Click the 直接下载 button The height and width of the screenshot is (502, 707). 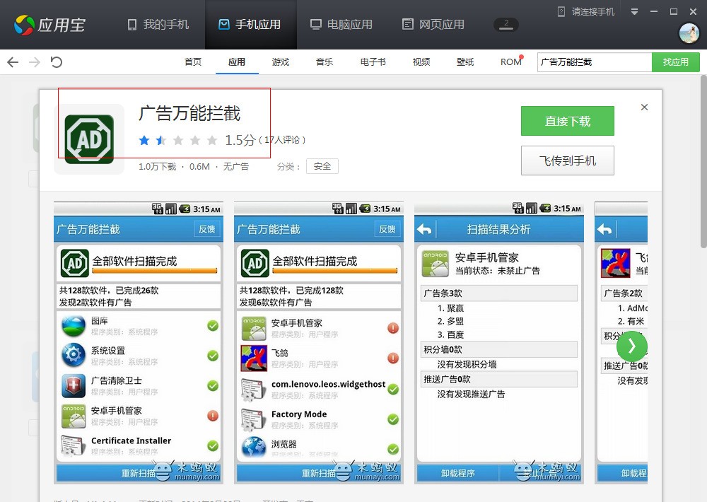[567, 121]
